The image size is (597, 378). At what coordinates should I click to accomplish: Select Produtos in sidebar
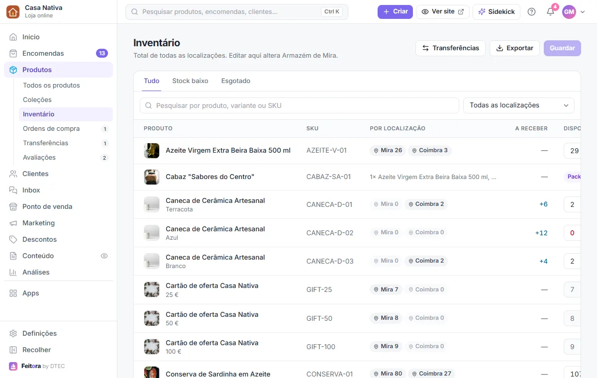coord(58,70)
